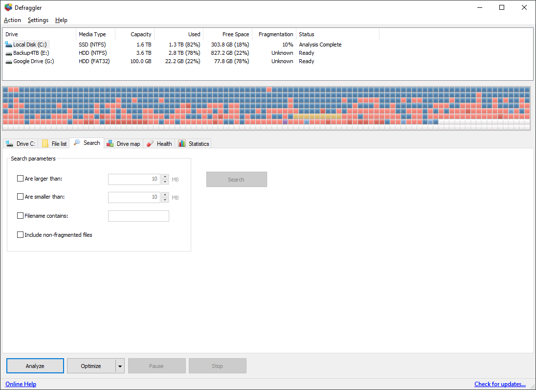
Task: Sort by the Capacity column header
Action: pyautogui.click(x=135, y=34)
